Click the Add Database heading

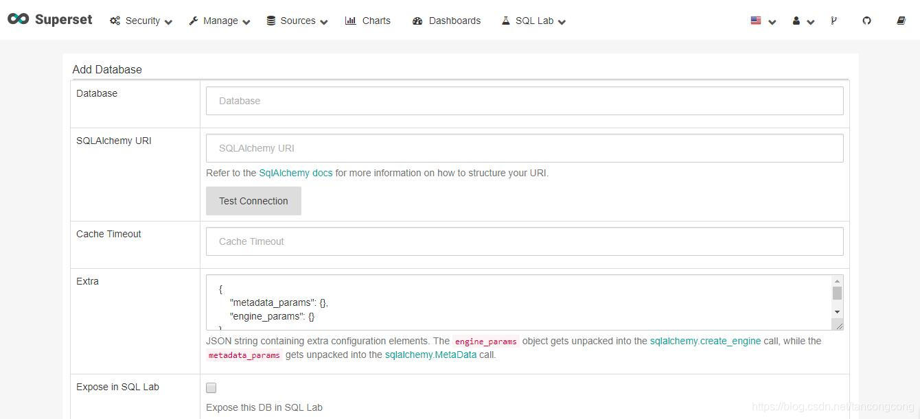(x=107, y=69)
